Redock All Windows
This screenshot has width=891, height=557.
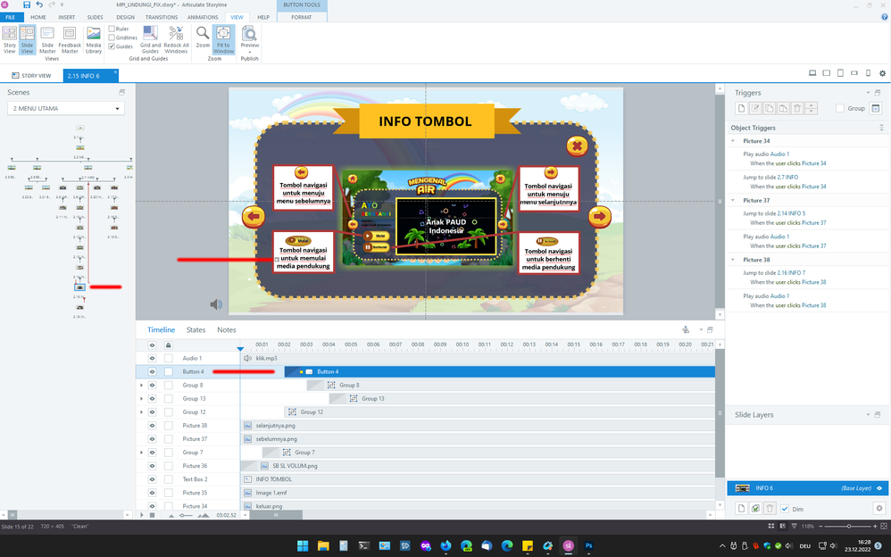point(176,40)
